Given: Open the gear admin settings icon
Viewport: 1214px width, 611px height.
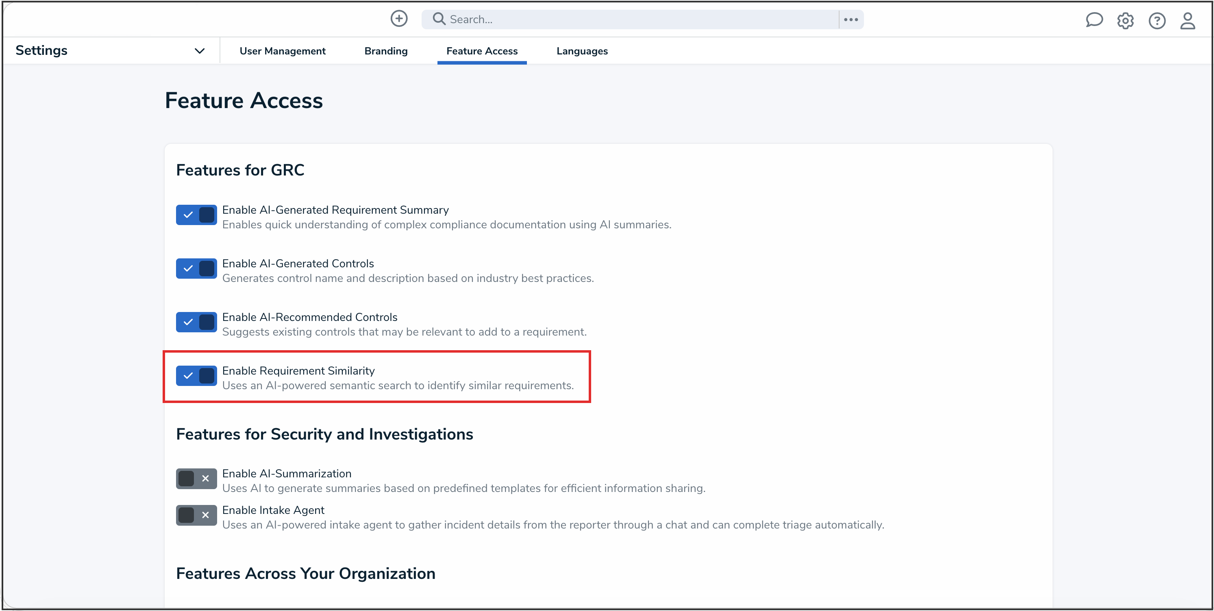Looking at the screenshot, I should (x=1125, y=21).
